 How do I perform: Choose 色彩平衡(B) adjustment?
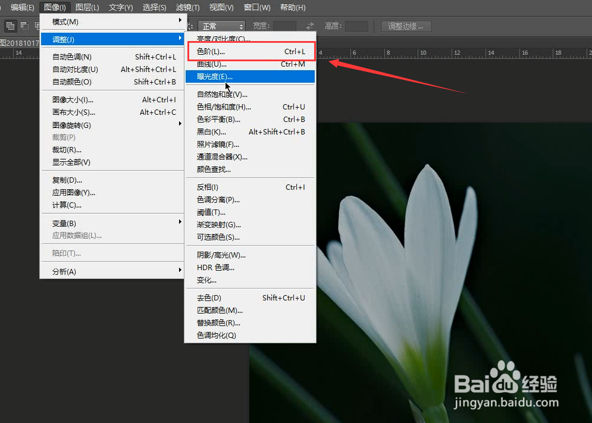[250, 120]
